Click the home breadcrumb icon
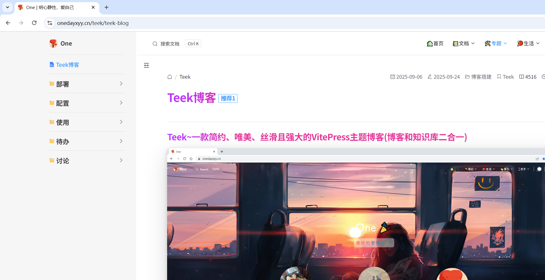The image size is (545, 280). (170, 77)
